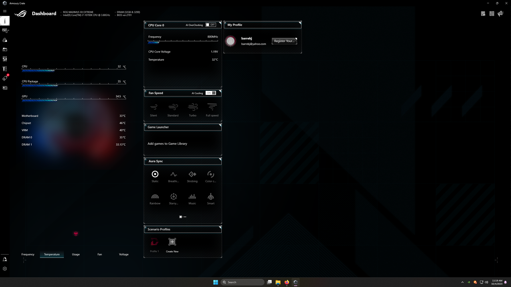Open the Aura Sync triangle sidebar icon
Screen dimensions: 511x287
click(x=5, y=40)
